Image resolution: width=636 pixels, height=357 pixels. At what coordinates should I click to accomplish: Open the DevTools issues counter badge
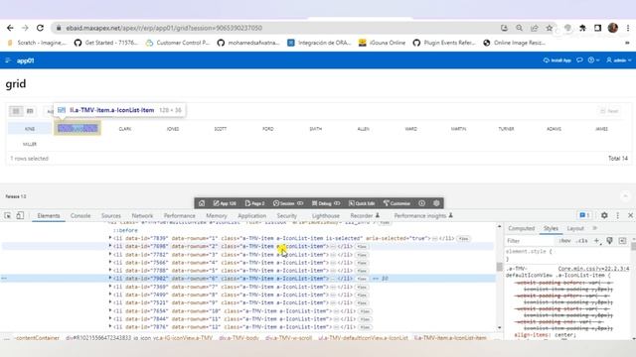click(x=584, y=215)
